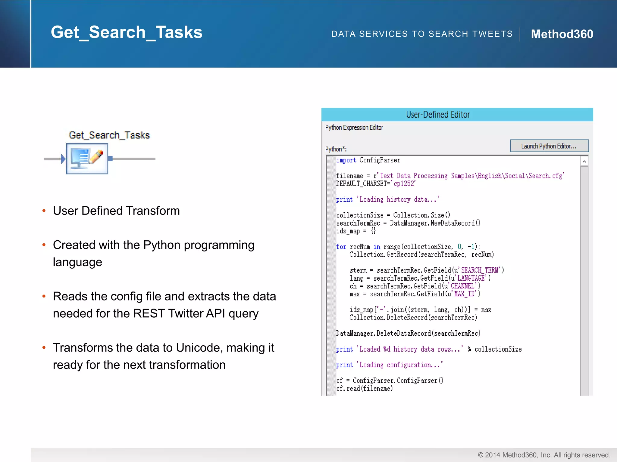Click the lang LANGUAGE GetField line
This screenshot has width=617, height=462.
click(420, 278)
